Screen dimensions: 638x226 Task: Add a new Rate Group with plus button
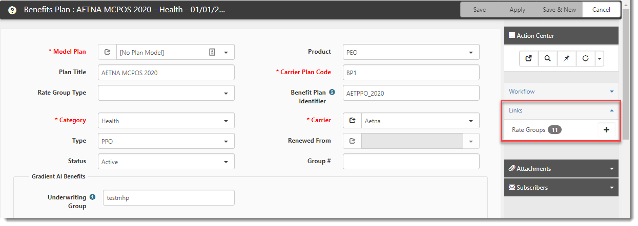pos(606,130)
